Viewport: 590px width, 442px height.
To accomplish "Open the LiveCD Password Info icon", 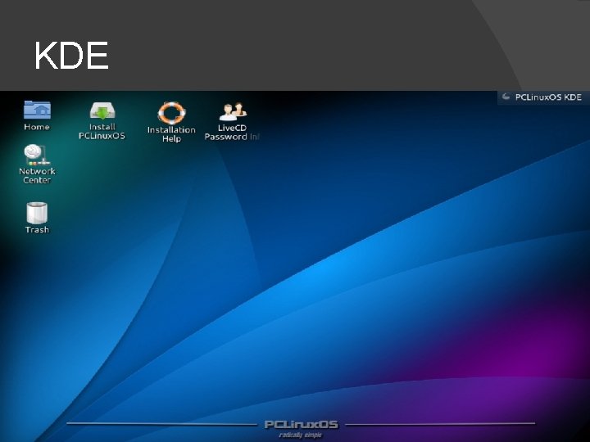I will point(233,111).
